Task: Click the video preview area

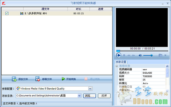Action: click(x=142, y=27)
